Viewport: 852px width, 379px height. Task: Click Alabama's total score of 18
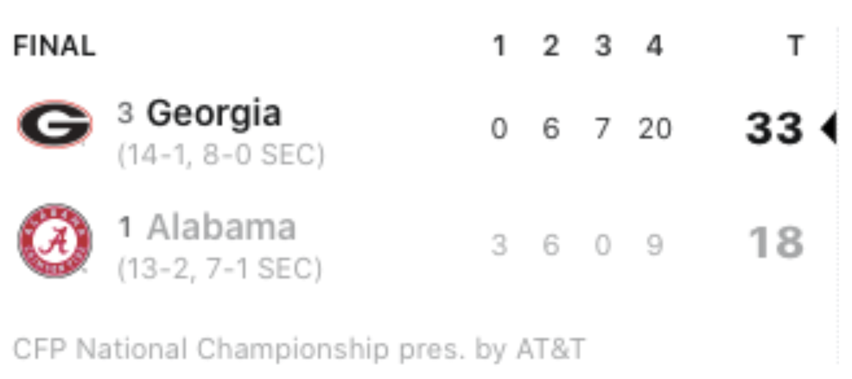pos(776,243)
